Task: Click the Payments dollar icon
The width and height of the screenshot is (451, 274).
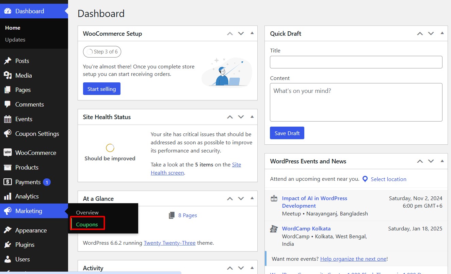Action: (7, 182)
